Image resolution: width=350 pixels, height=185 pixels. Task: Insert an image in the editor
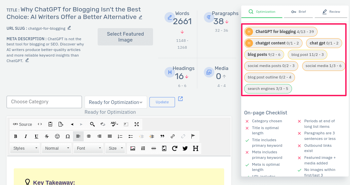pos(133,148)
